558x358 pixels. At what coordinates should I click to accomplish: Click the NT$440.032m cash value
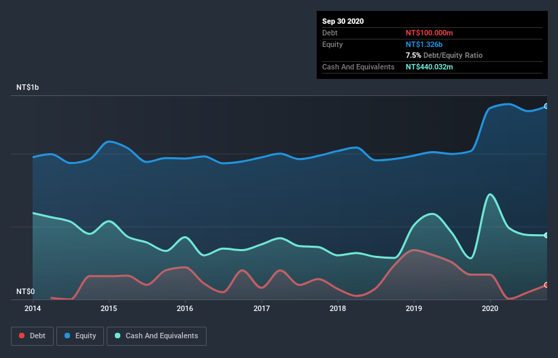[x=429, y=67]
